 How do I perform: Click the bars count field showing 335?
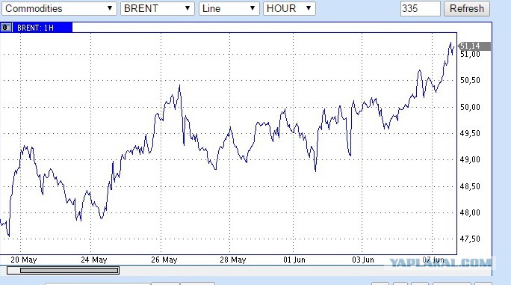[x=421, y=8]
